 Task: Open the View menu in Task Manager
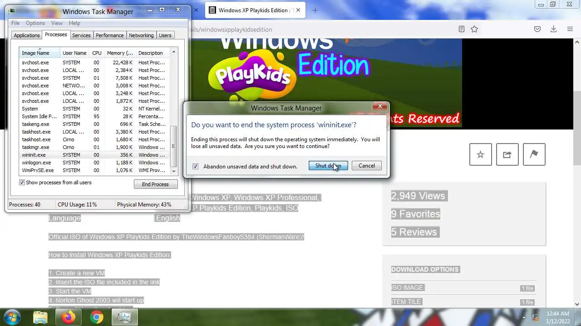pos(57,23)
